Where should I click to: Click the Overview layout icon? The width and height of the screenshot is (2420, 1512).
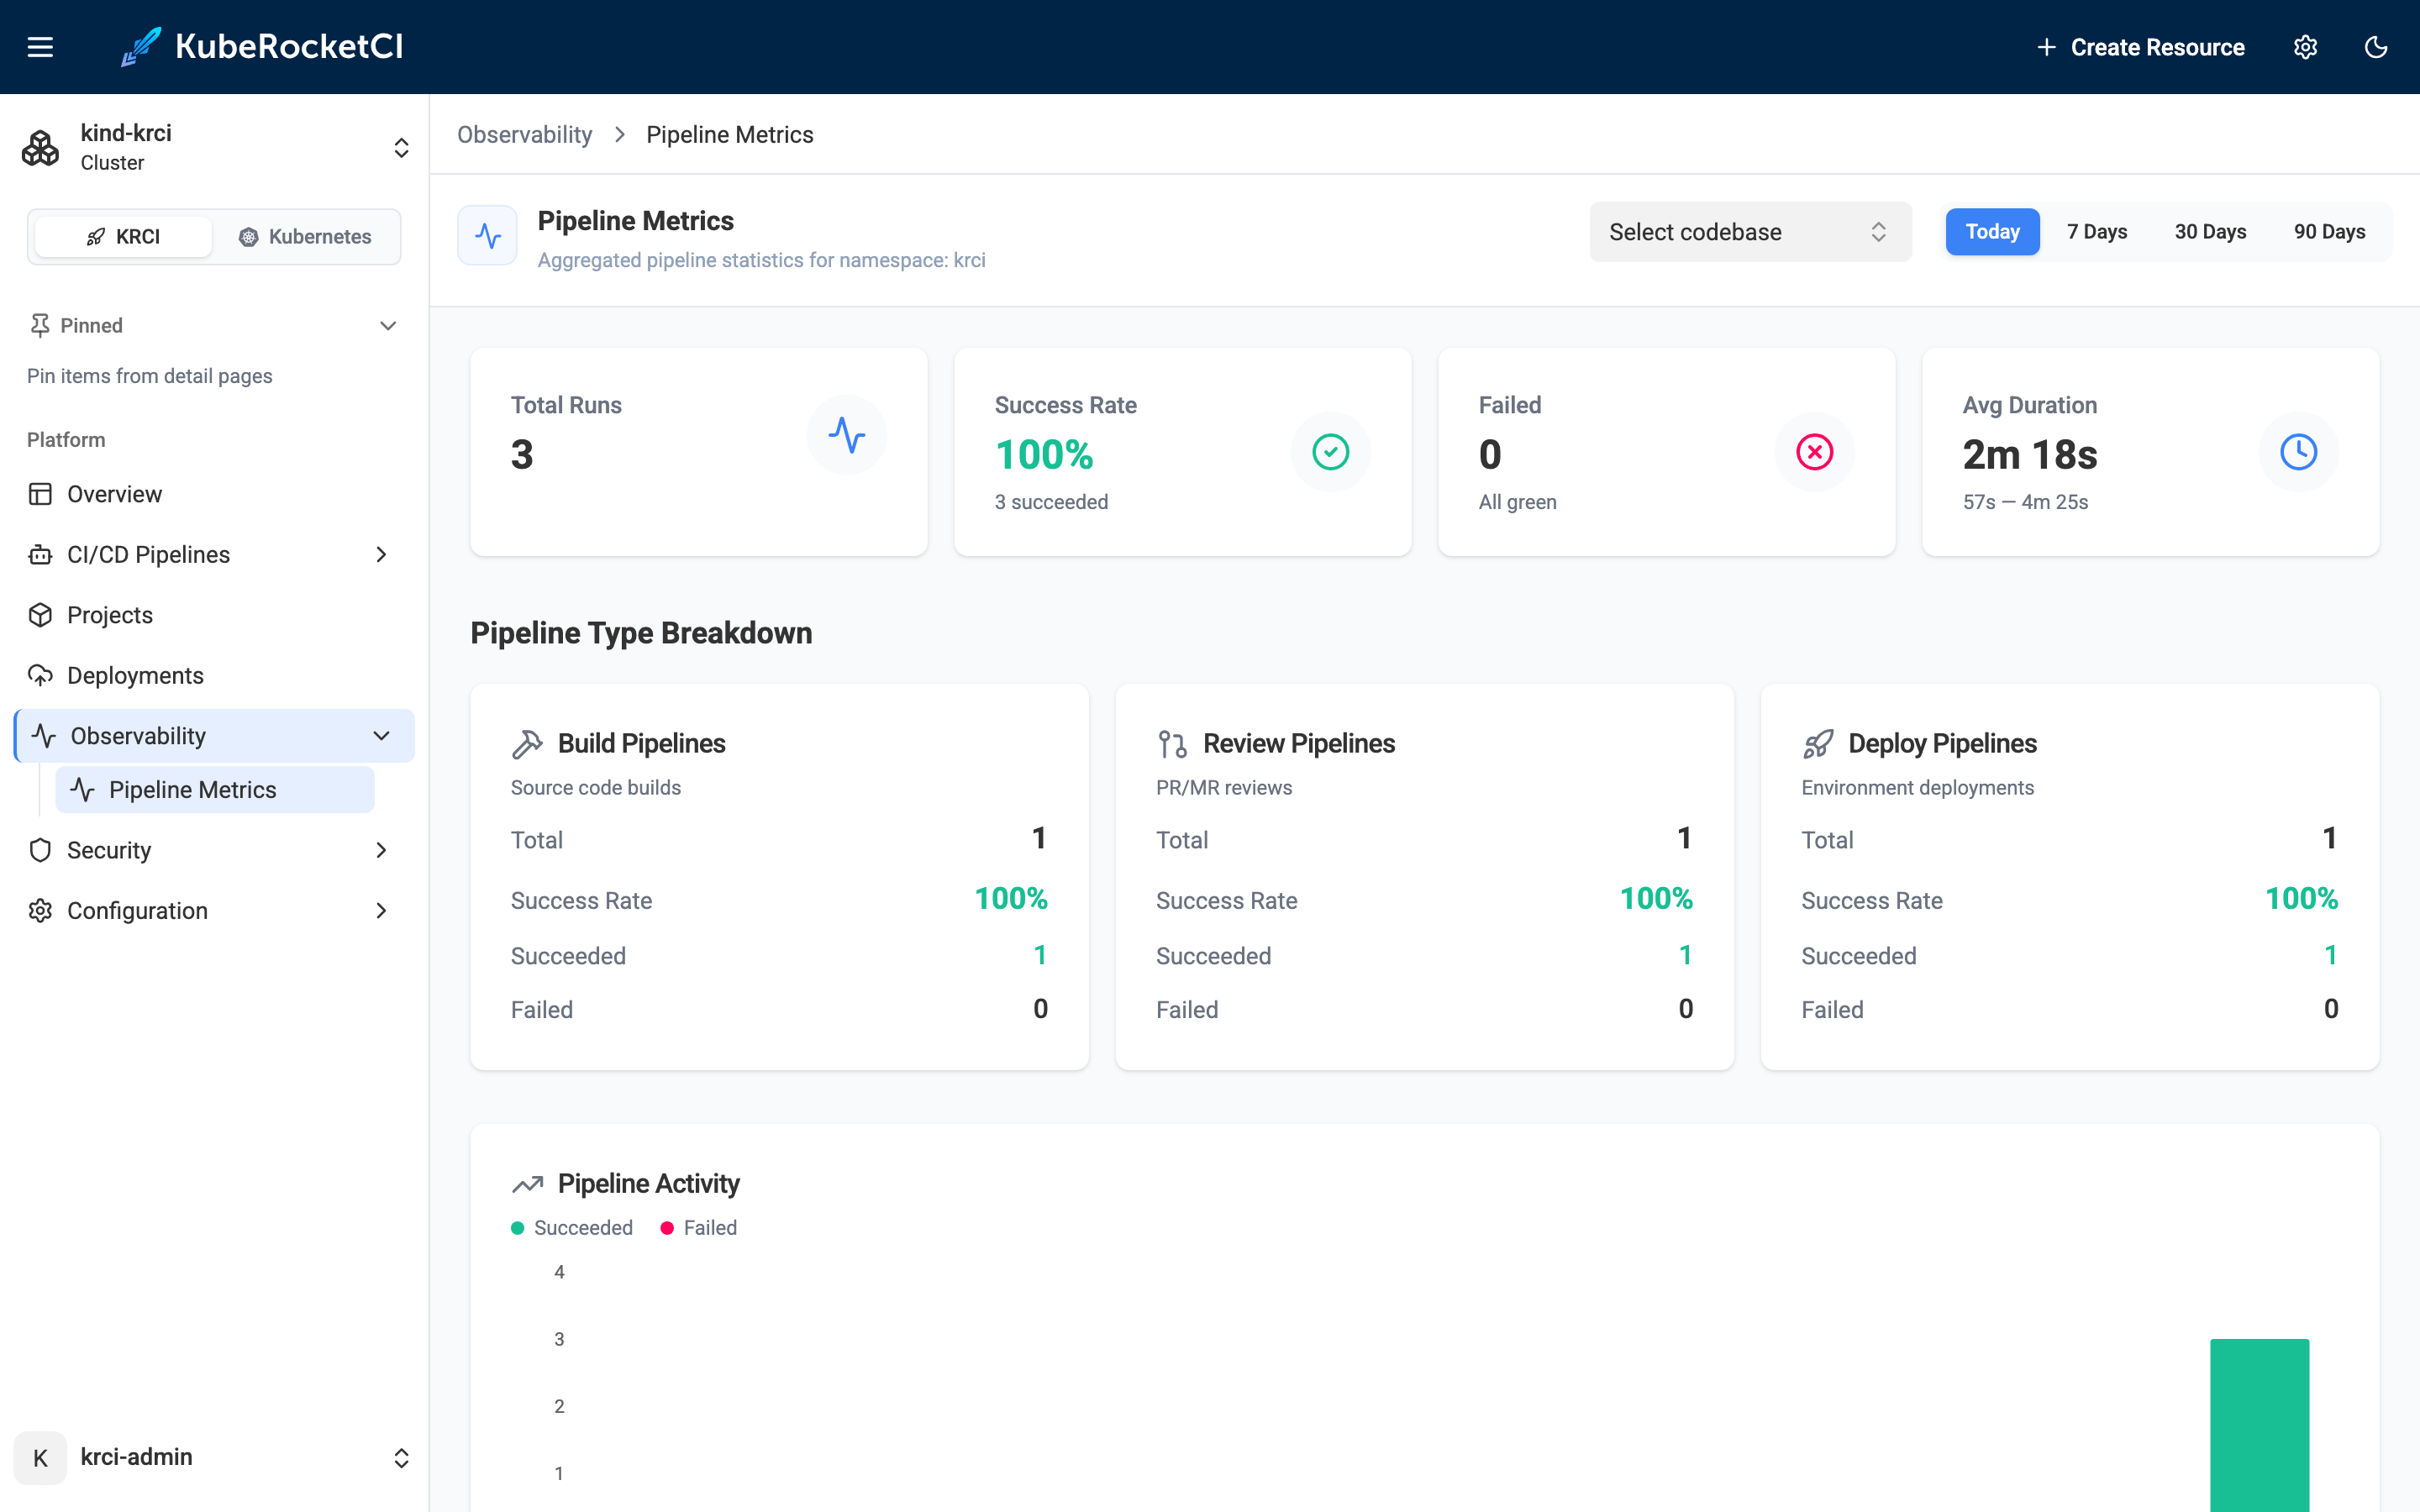tap(40, 494)
